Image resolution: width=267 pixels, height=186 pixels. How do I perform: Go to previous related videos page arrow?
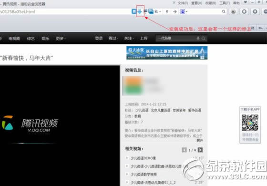click(x=184, y=150)
